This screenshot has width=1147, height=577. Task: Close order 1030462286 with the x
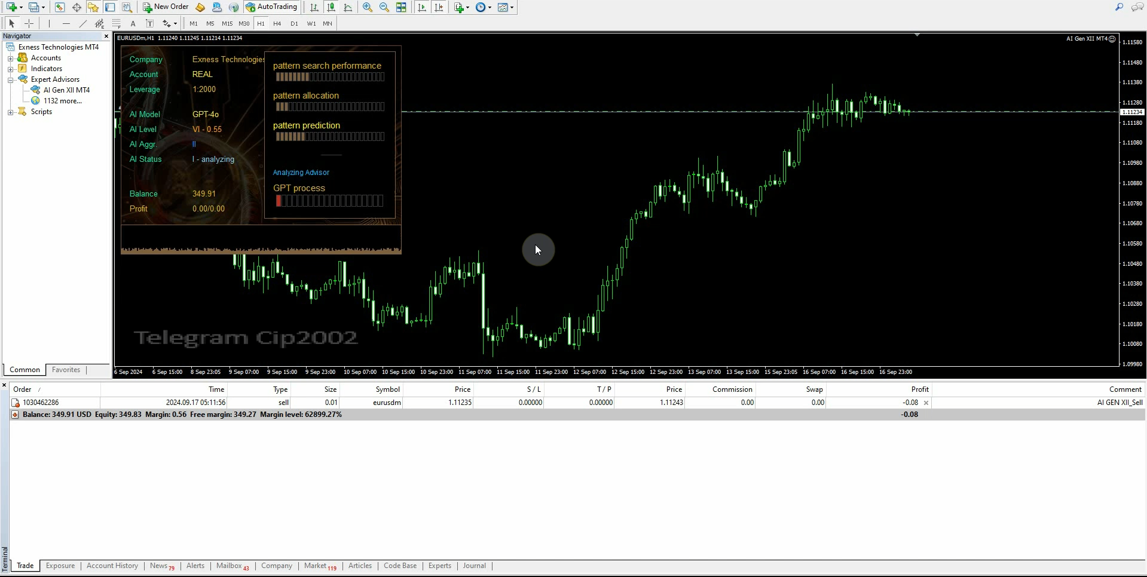[926, 403]
